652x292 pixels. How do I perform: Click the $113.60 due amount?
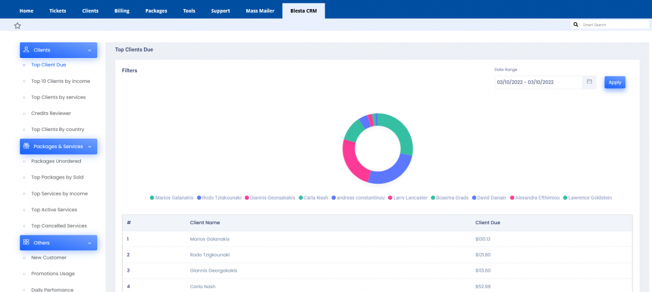[482, 270]
